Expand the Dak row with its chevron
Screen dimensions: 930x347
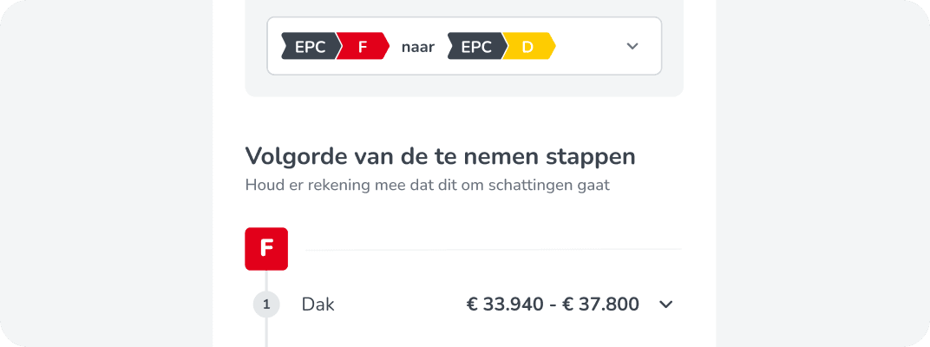666,304
